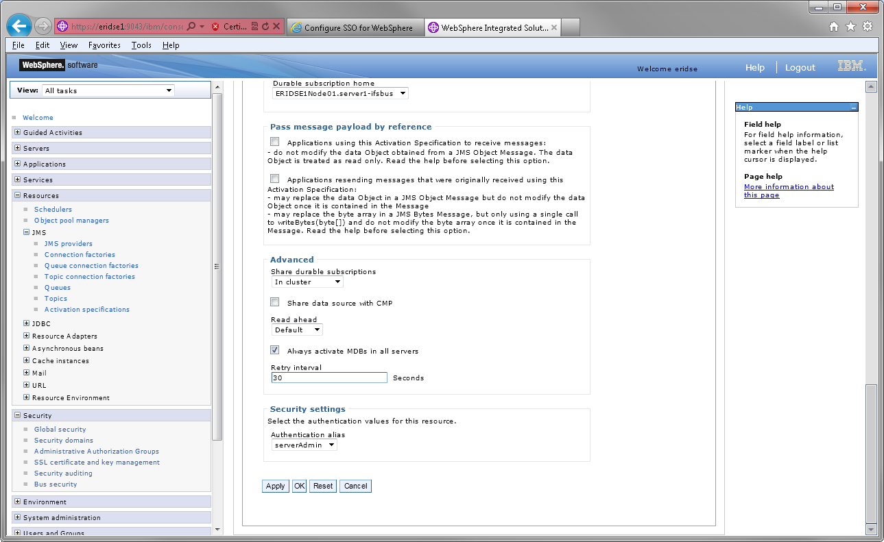Click the IE home icon
The width and height of the screenshot is (884, 542).
[834, 27]
